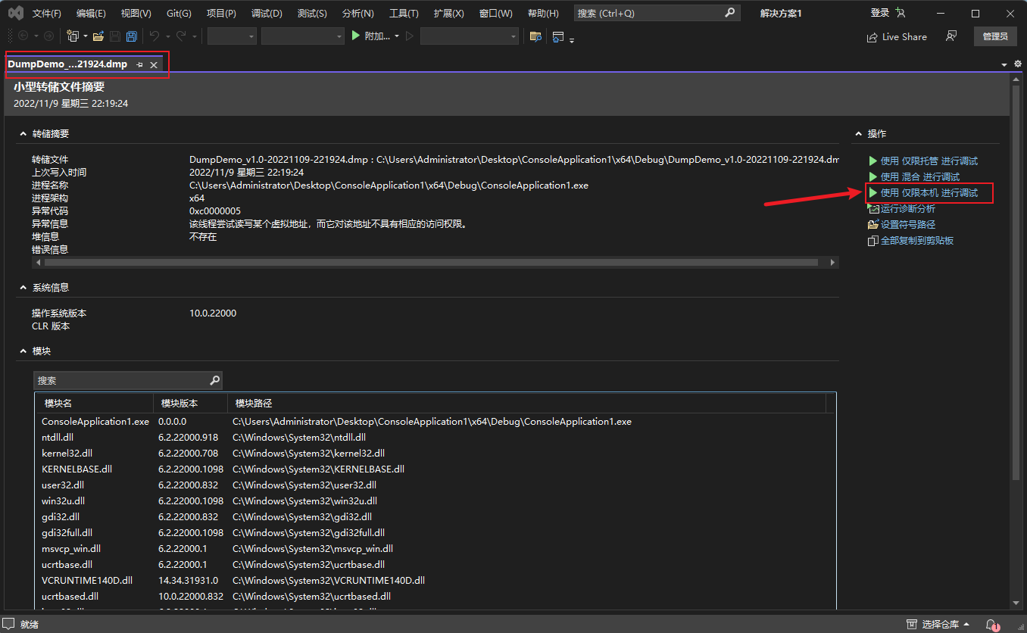The width and height of the screenshot is (1027, 633).
Task: Click 使用 仅限本机 进行调试 link
Action: pyautogui.click(x=929, y=193)
